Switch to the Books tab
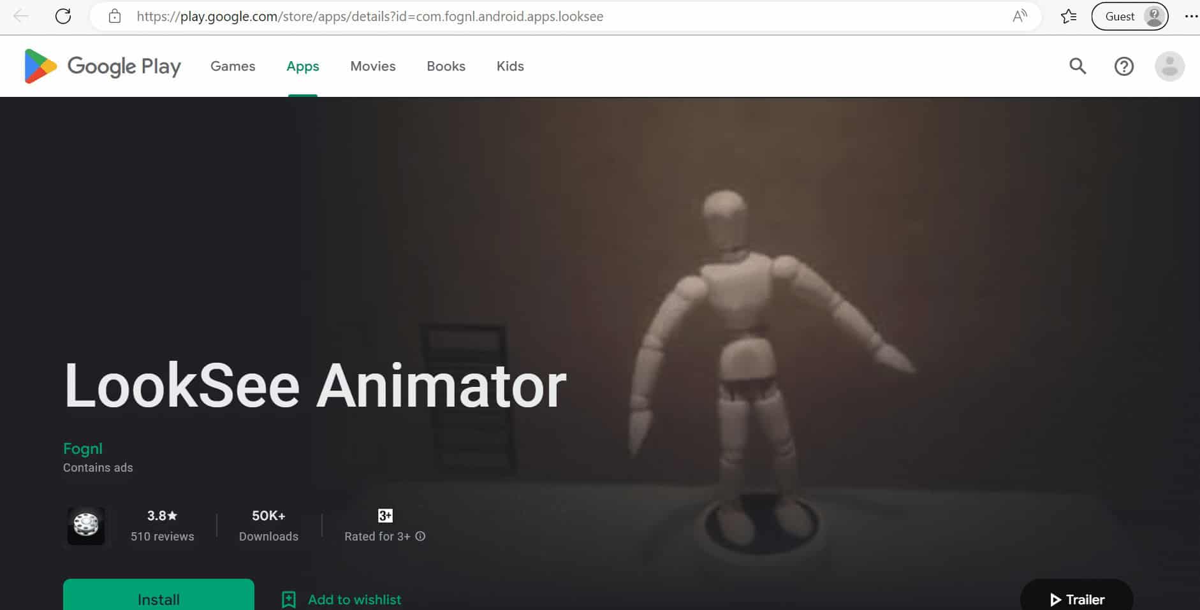Viewport: 1200px width, 610px height. (446, 66)
